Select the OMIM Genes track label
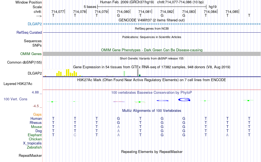The height and width of the screenshot is (162, 261). [31, 54]
